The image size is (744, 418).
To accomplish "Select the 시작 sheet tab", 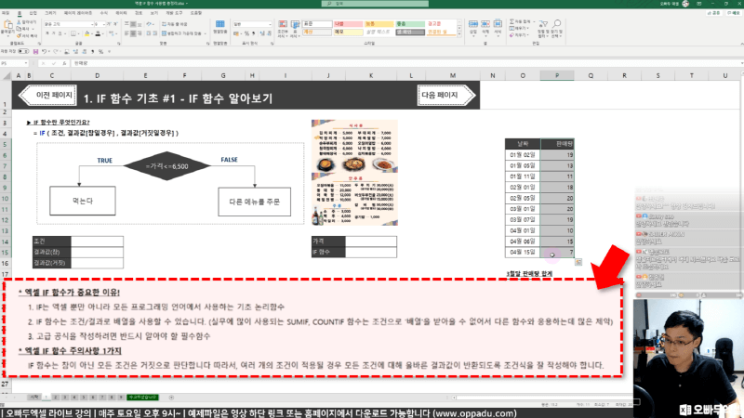I will pyautogui.click(x=34, y=398).
